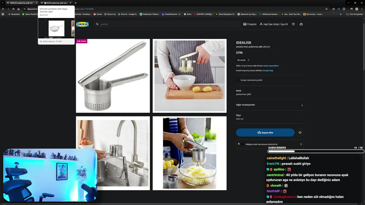Expand Diğer Fonksiyonlar section
365x205 pixels.
[270, 105]
